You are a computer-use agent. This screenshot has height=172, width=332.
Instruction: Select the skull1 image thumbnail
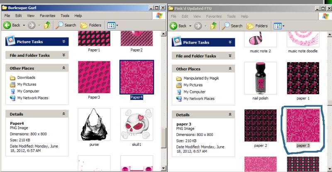[137, 124]
